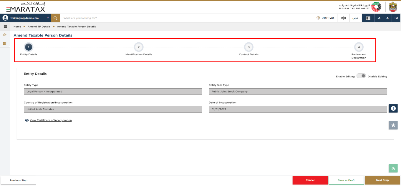Image resolution: width=401 pixels, height=186 pixels.
Task: Open the information panel icon
Action: point(393,108)
